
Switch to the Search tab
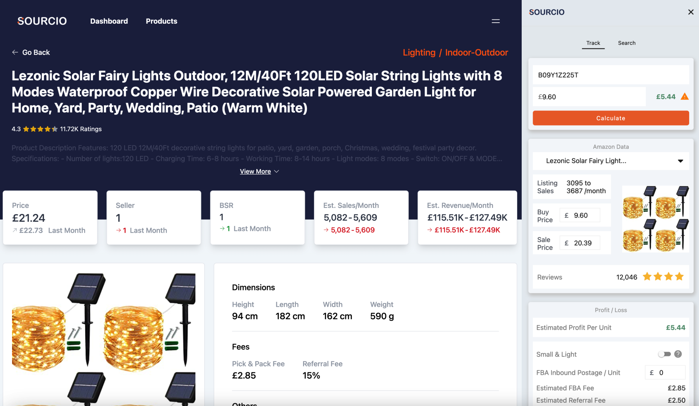[626, 43]
